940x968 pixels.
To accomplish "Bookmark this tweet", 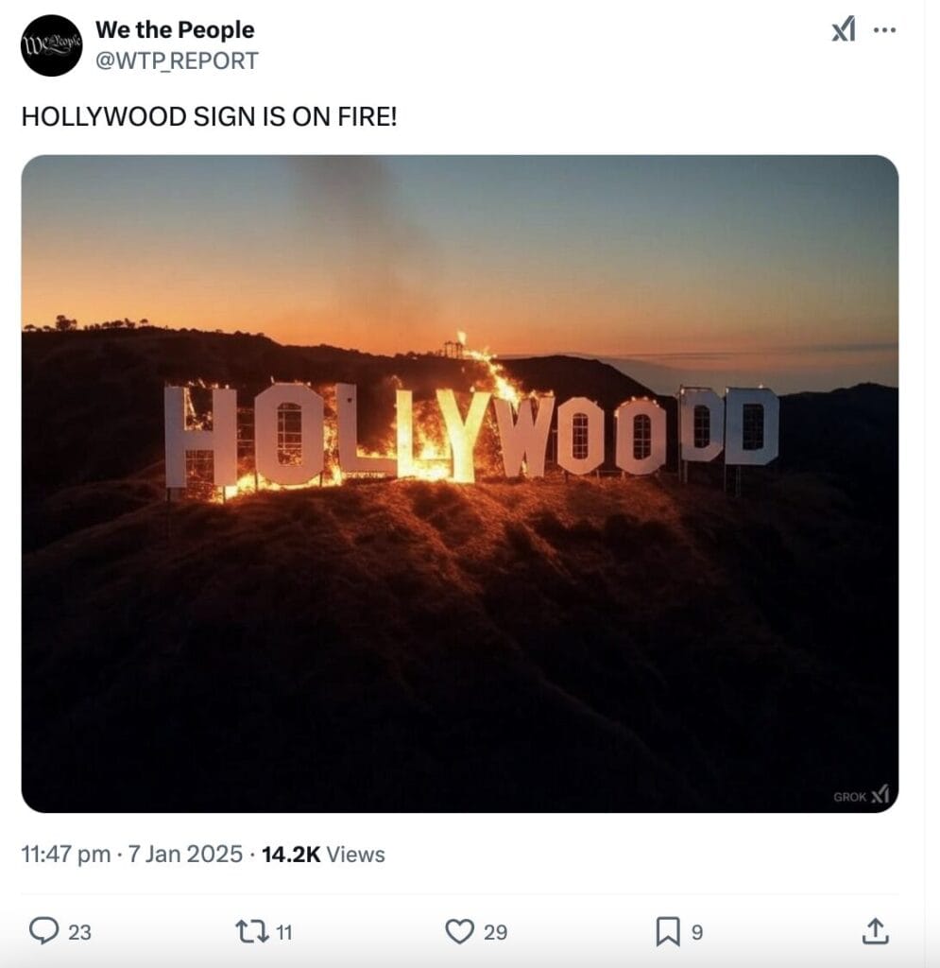I will (667, 931).
